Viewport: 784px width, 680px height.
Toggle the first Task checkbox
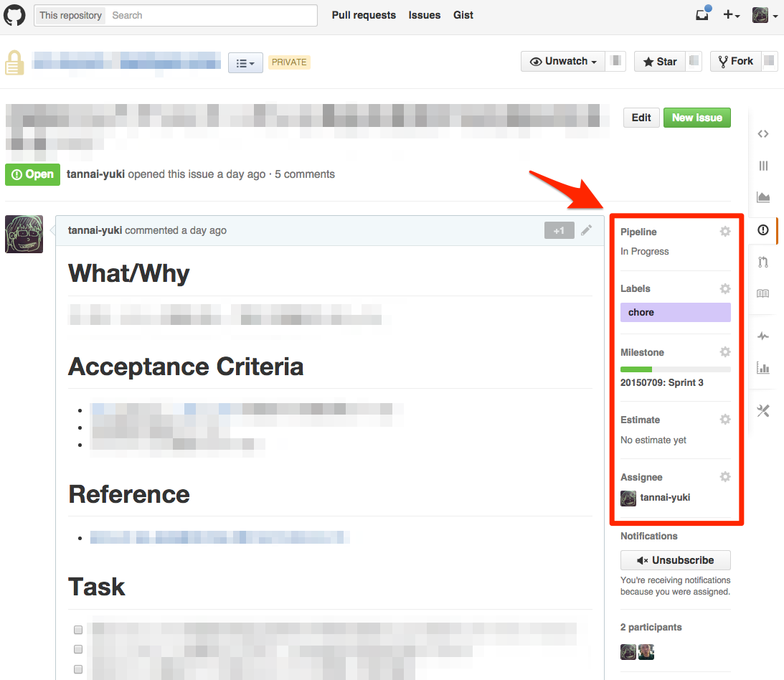77,630
